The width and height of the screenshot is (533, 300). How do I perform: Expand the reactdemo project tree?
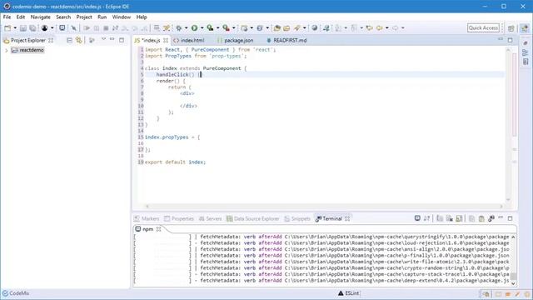click(x=6, y=50)
